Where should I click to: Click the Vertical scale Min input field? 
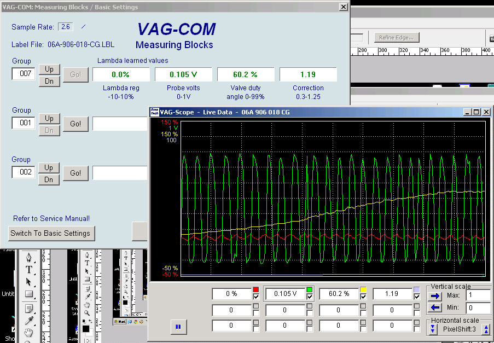[x=479, y=308]
